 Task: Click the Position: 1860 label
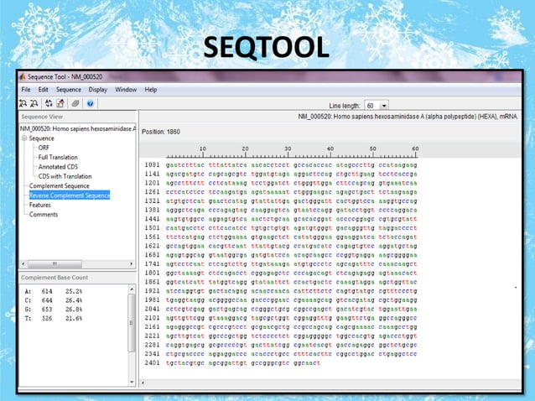click(161, 132)
